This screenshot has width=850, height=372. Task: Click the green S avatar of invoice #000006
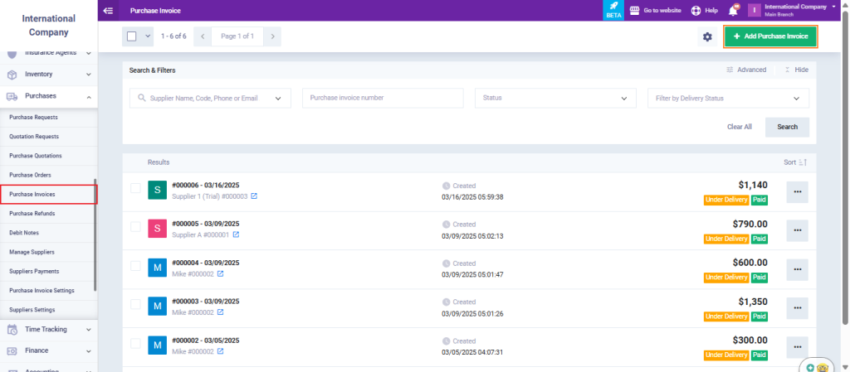pyautogui.click(x=157, y=190)
